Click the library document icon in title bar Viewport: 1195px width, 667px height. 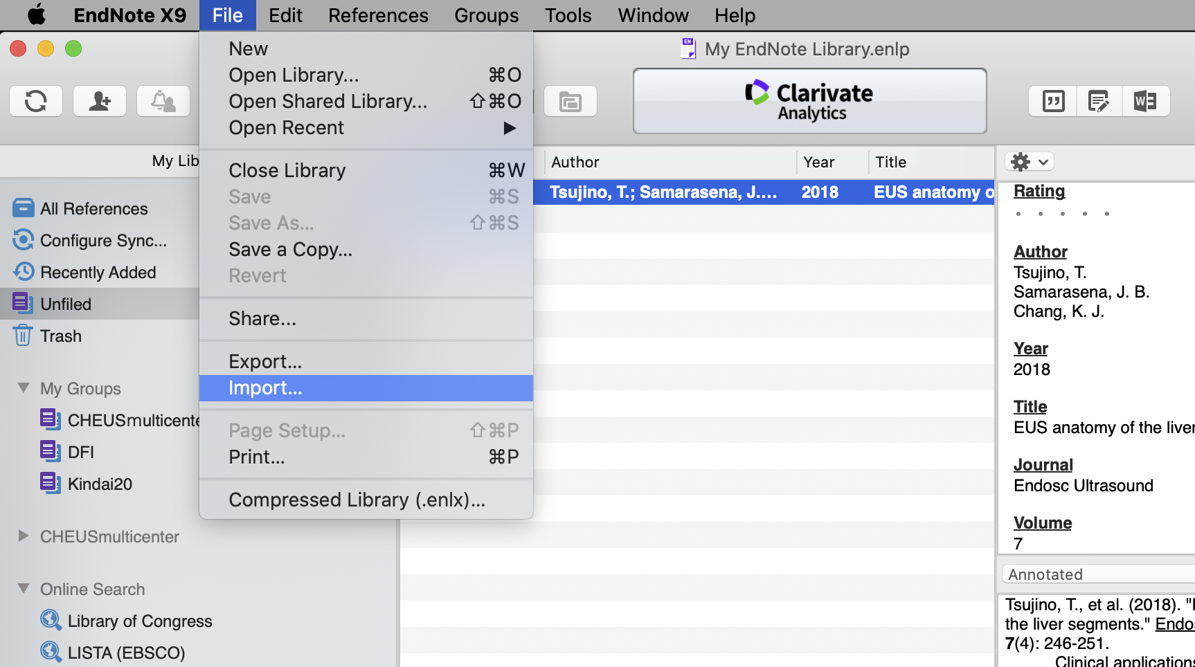tap(688, 48)
